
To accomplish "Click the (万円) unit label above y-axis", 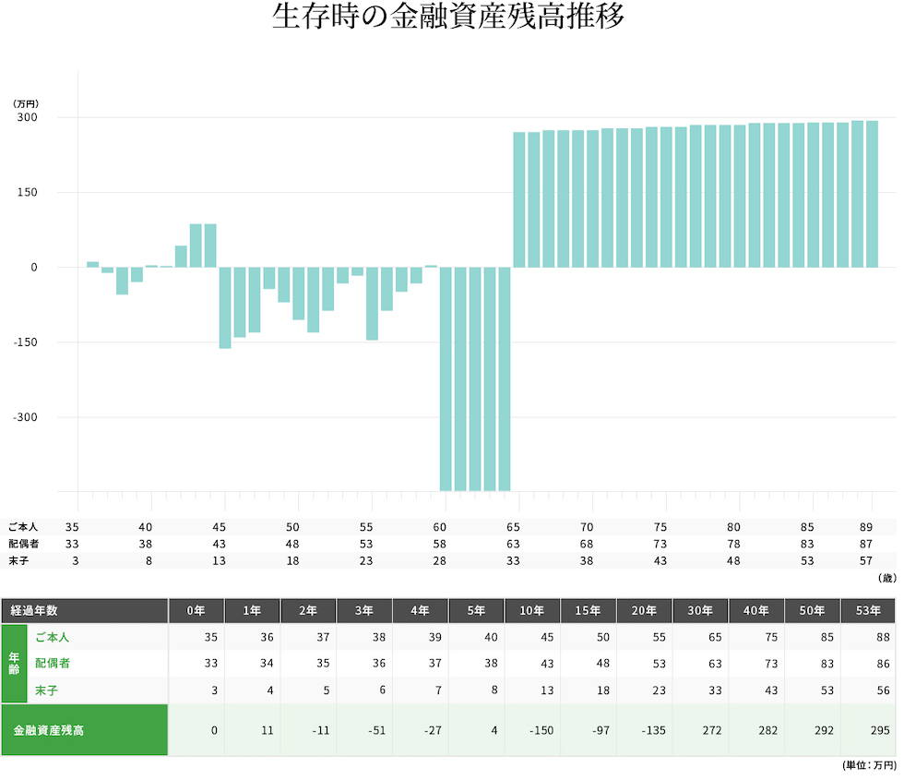I will [25, 102].
